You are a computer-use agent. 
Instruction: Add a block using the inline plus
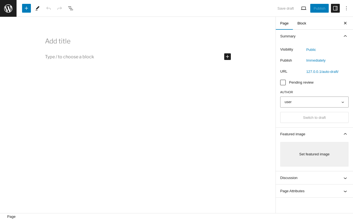228,57
